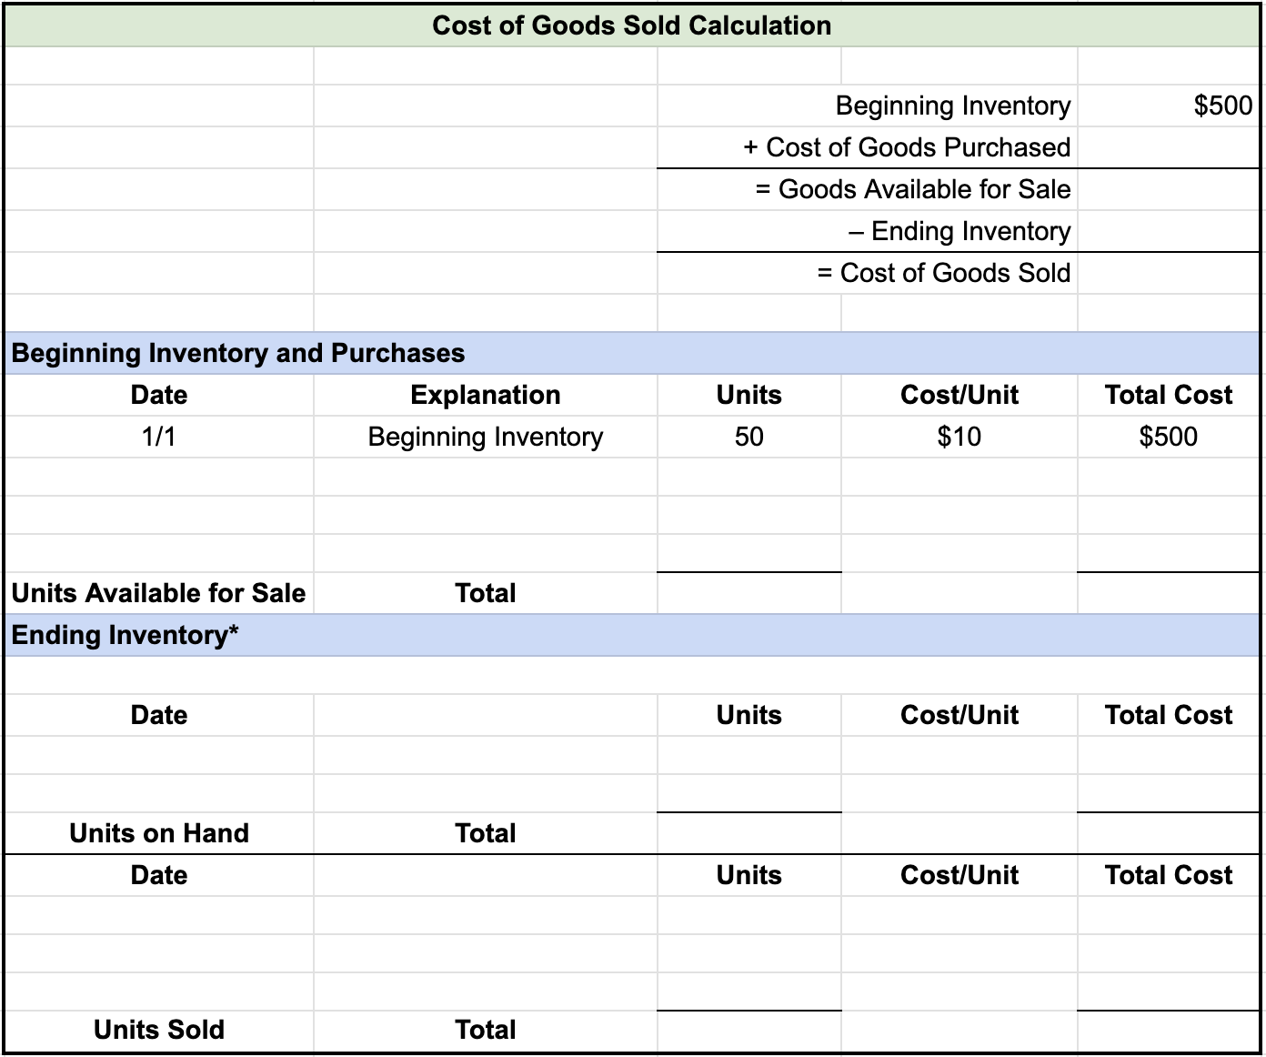
Task: Click the + Cost of Goods Purchased label
Action: (x=907, y=147)
